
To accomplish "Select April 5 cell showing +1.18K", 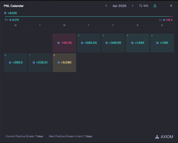I will click(162, 43).
